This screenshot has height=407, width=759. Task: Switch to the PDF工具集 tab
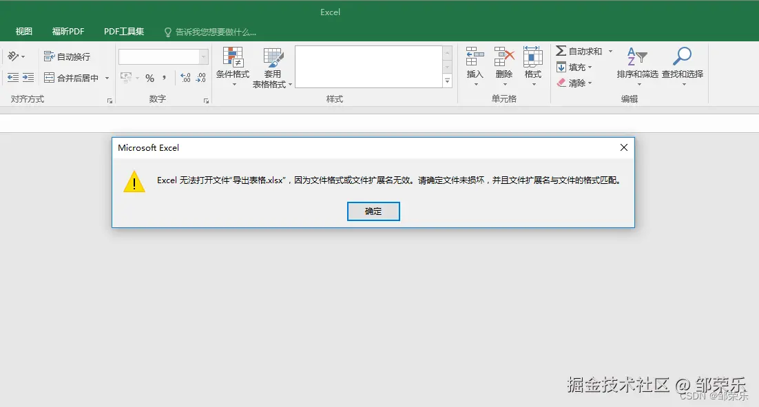[x=123, y=31]
